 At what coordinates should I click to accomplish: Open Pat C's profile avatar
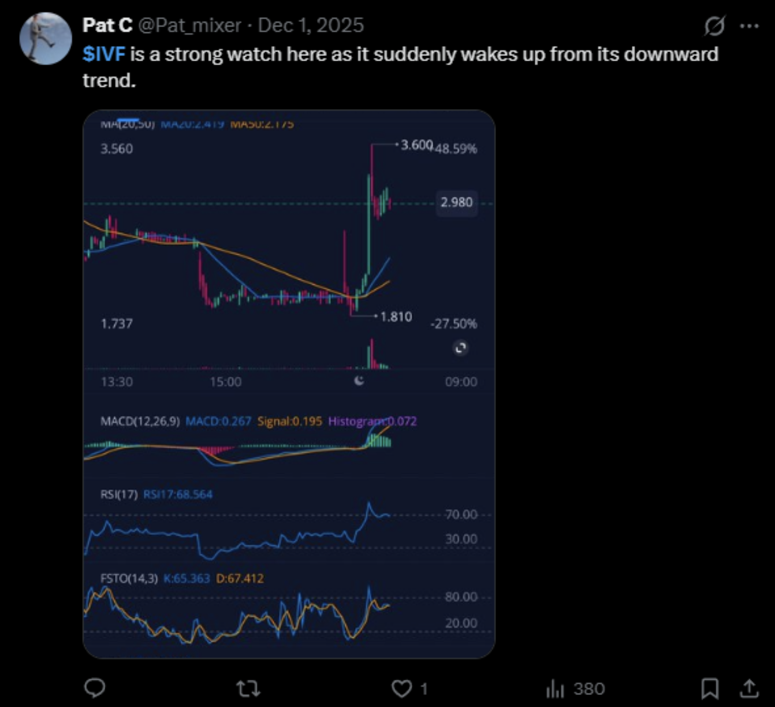click(x=46, y=38)
